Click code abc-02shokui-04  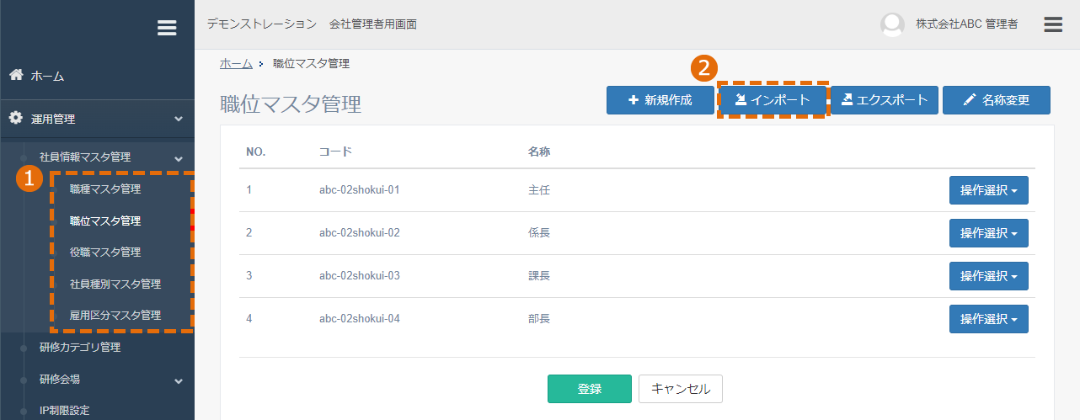click(x=360, y=319)
